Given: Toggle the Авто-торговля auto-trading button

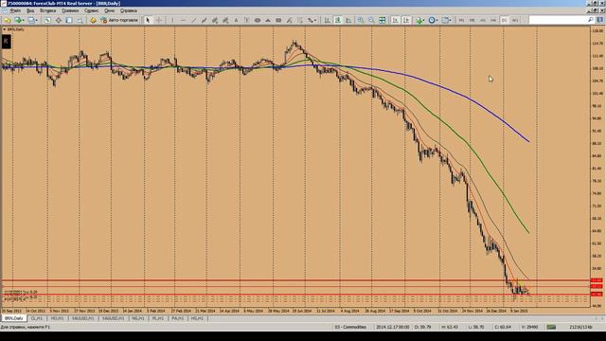Looking at the screenshot, I should pos(119,20).
